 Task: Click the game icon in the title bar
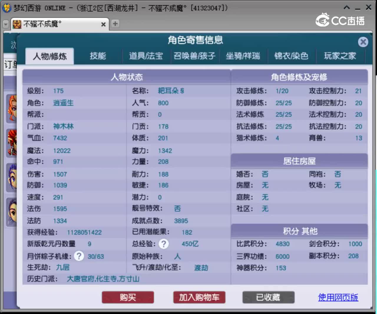click(6, 8)
